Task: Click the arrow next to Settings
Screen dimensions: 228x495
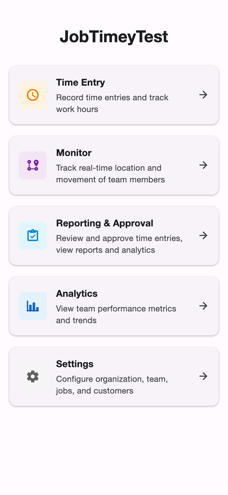Action: point(203,376)
